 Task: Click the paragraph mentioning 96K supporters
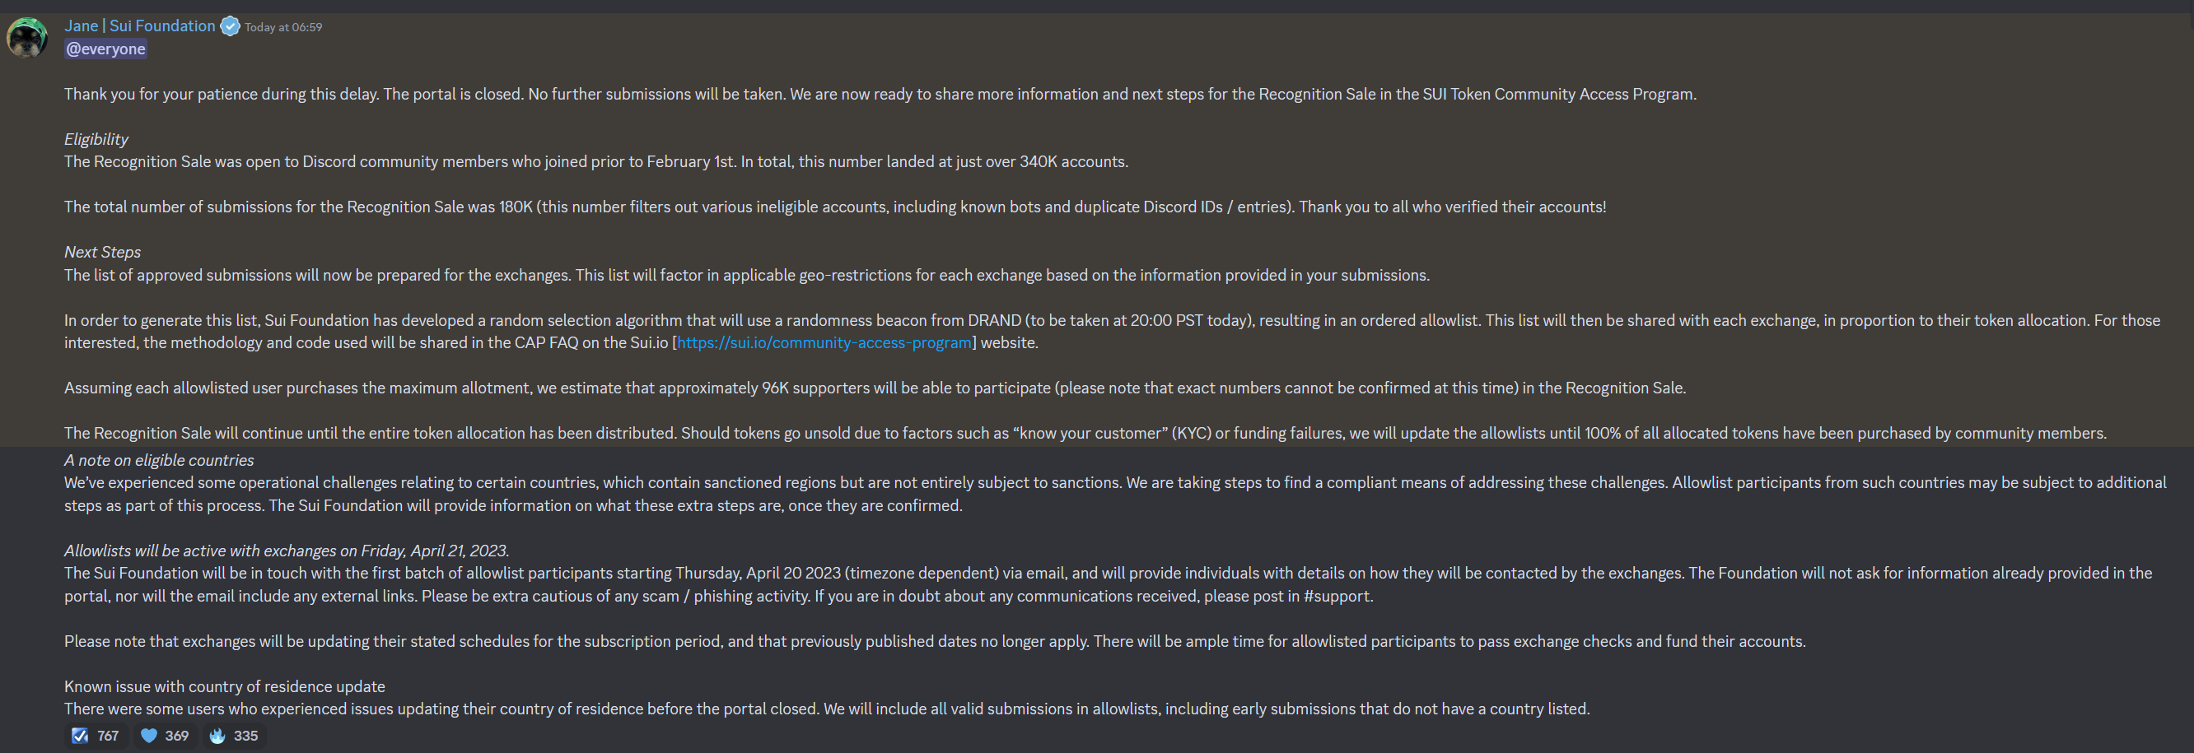[875, 388]
